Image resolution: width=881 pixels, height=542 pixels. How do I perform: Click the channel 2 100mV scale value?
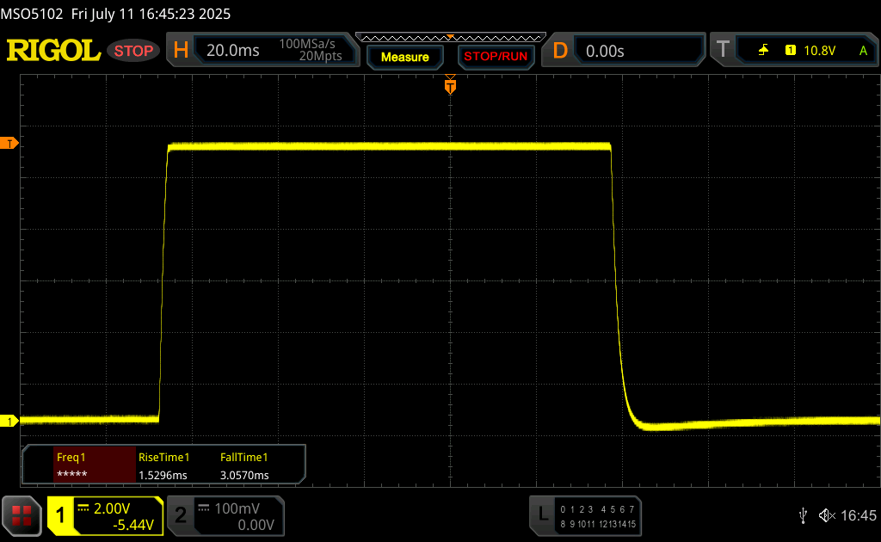pos(237,508)
